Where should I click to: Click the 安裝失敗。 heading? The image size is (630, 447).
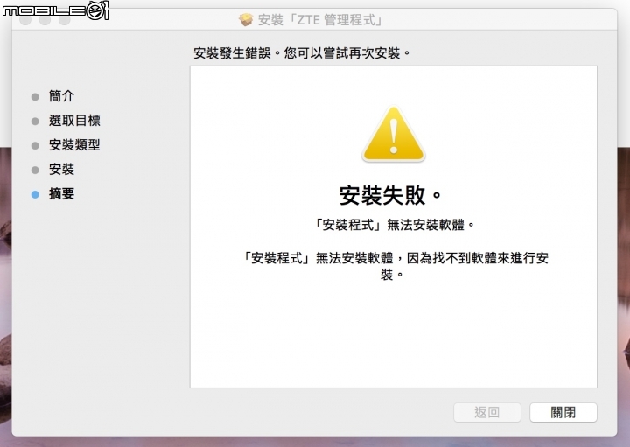[390, 196]
